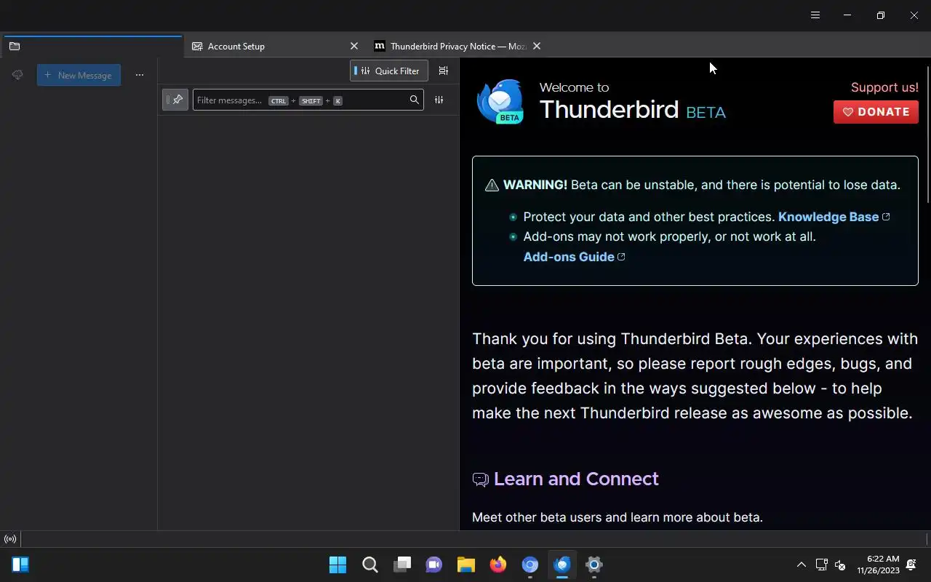The height and width of the screenshot is (582, 931).
Task: Click the warning triangle icon
Action: pyautogui.click(x=492, y=185)
